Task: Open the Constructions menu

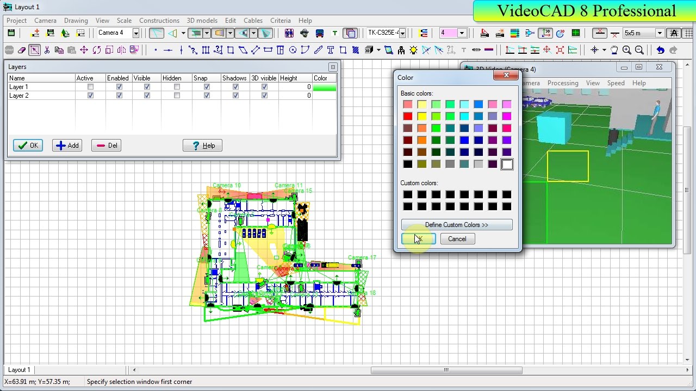Action: pos(159,21)
